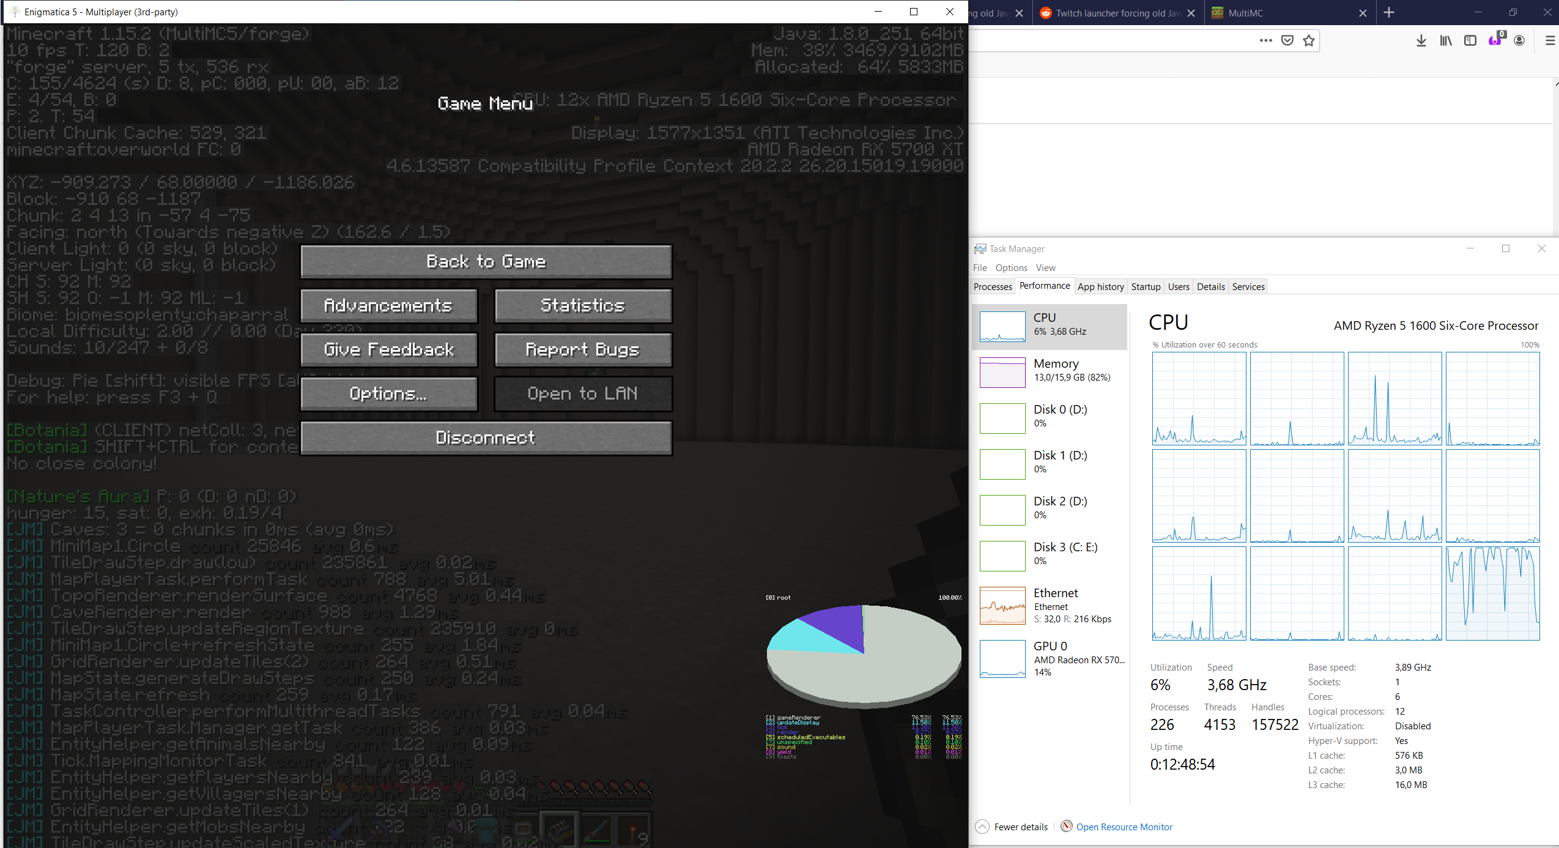This screenshot has width=1559, height=848.
Task: Click the Resource Monitor icon at bottom
Action: tap(1065, 827)
